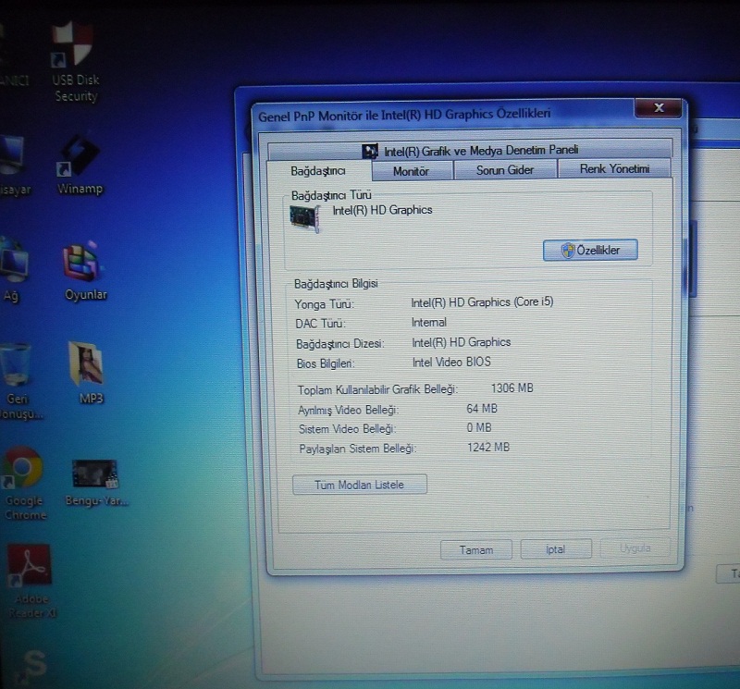
Task: Open the USB Disk Security desktop shortcut
Action: click(x=74, y=61)
